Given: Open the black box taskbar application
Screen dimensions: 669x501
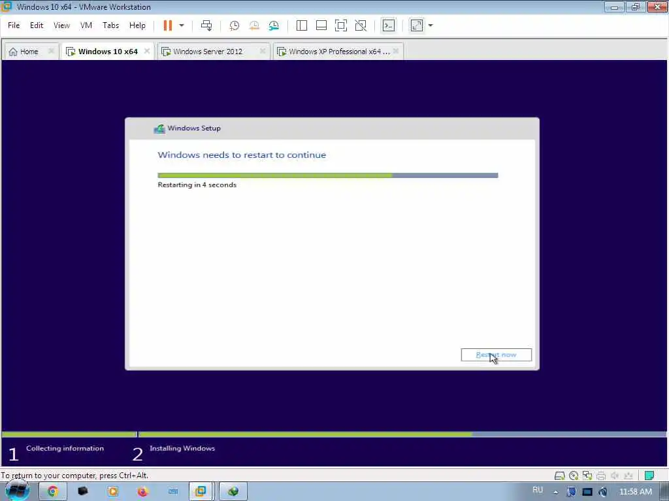Looking at the screenshot, I should (x=83, y=492).
